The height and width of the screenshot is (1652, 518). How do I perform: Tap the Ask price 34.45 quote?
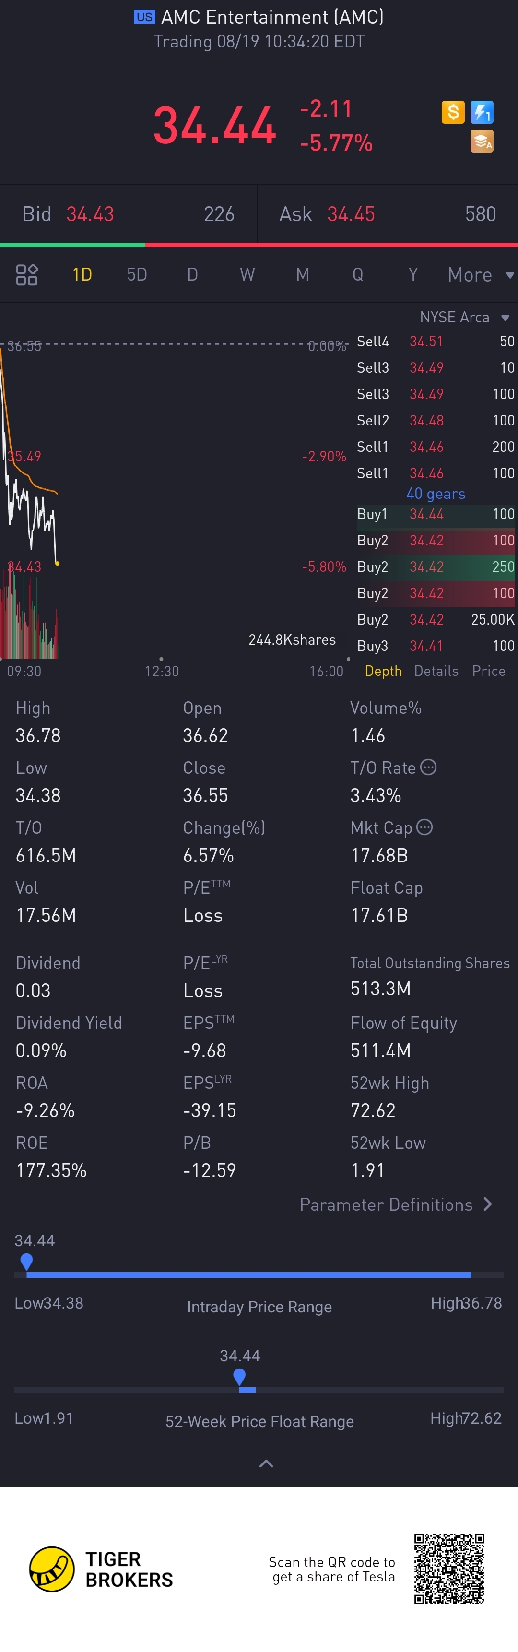pos(351,214)
